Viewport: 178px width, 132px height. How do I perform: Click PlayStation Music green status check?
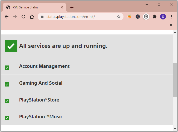point(7,118)
